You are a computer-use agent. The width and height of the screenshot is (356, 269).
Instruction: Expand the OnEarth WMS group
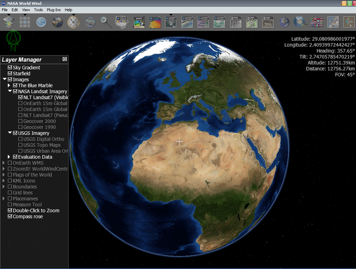(4, 163)
